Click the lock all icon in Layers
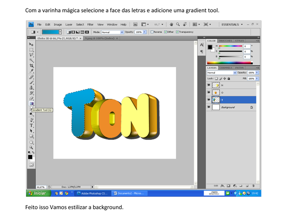287x215 pixels. [x=229, y=78]
